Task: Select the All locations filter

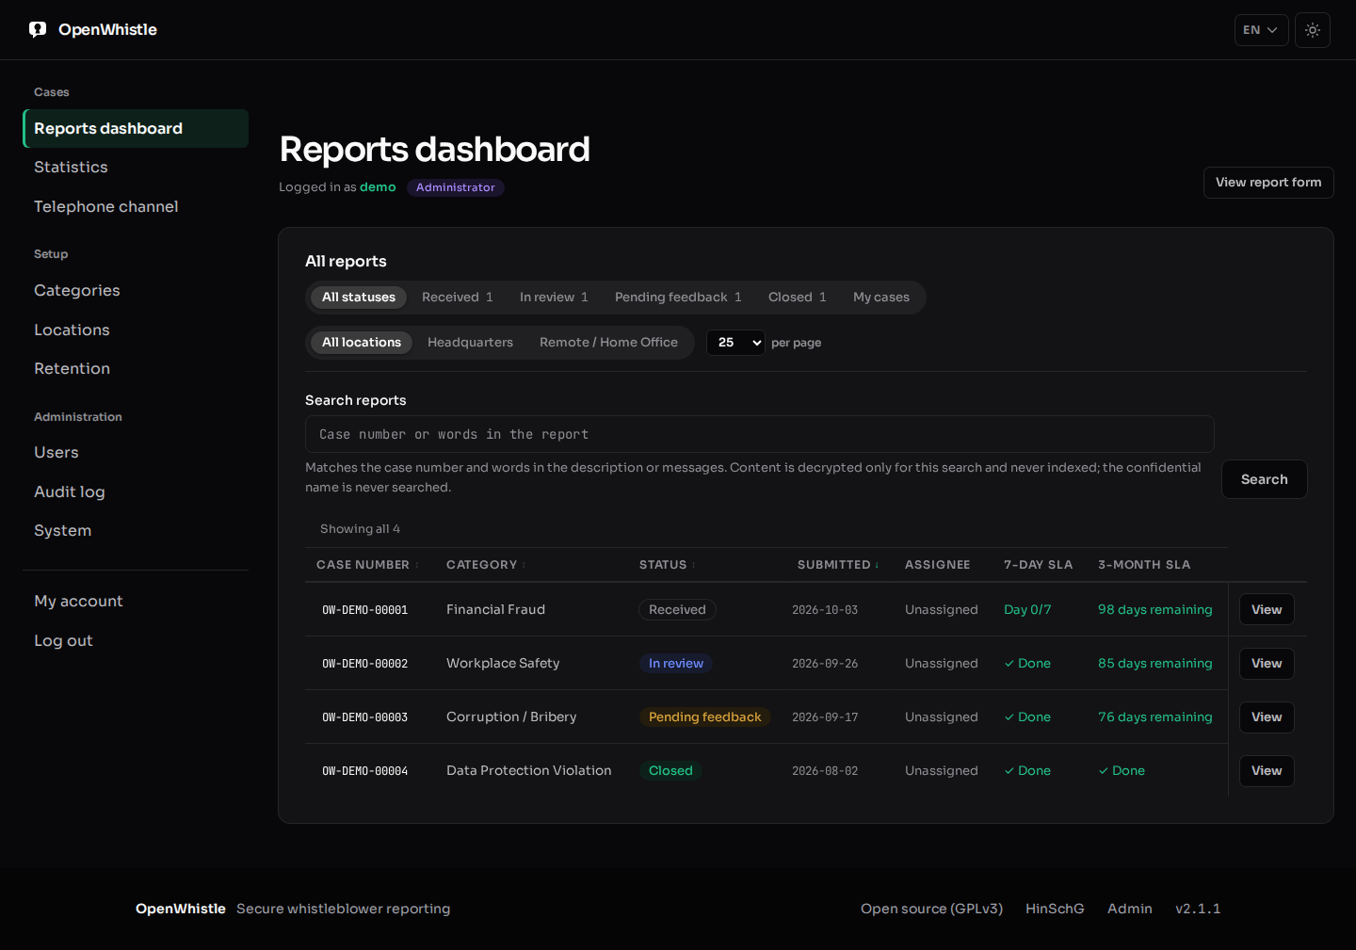Action: 362,343
